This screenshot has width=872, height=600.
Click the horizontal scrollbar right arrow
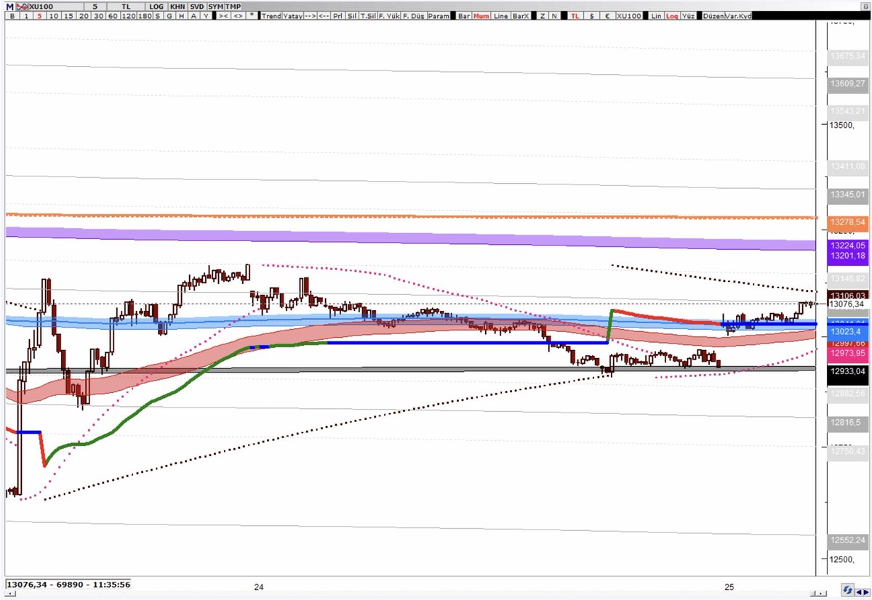click(821, 593)
